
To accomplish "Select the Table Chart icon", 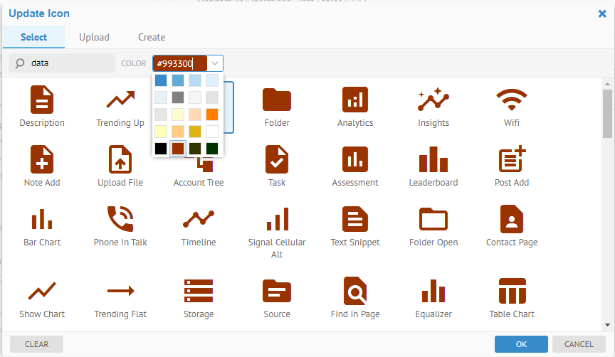I will [511, 292].
